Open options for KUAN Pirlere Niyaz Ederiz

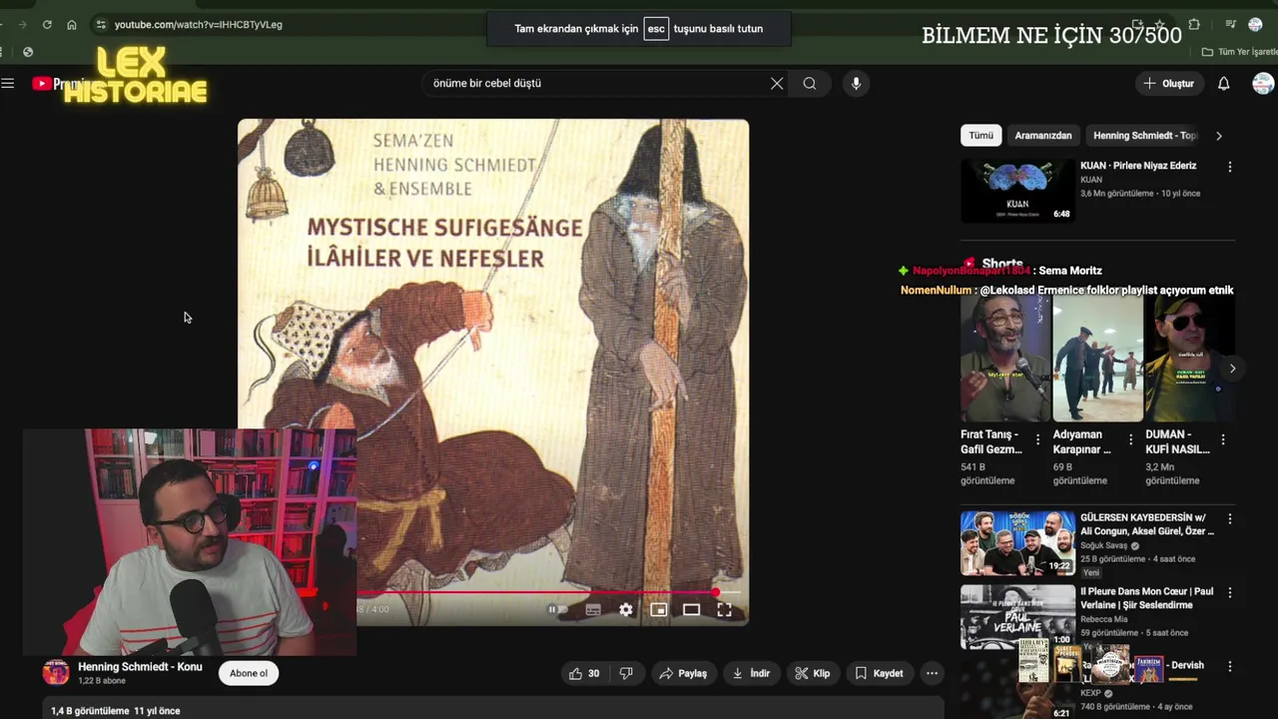coord(1230,167)
